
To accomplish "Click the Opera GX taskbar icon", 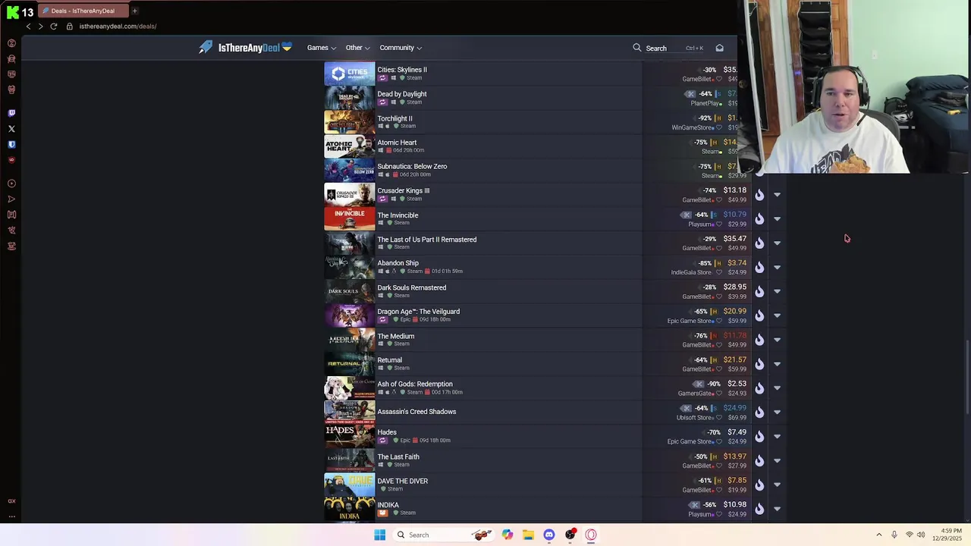I will [x=591, y=535].
